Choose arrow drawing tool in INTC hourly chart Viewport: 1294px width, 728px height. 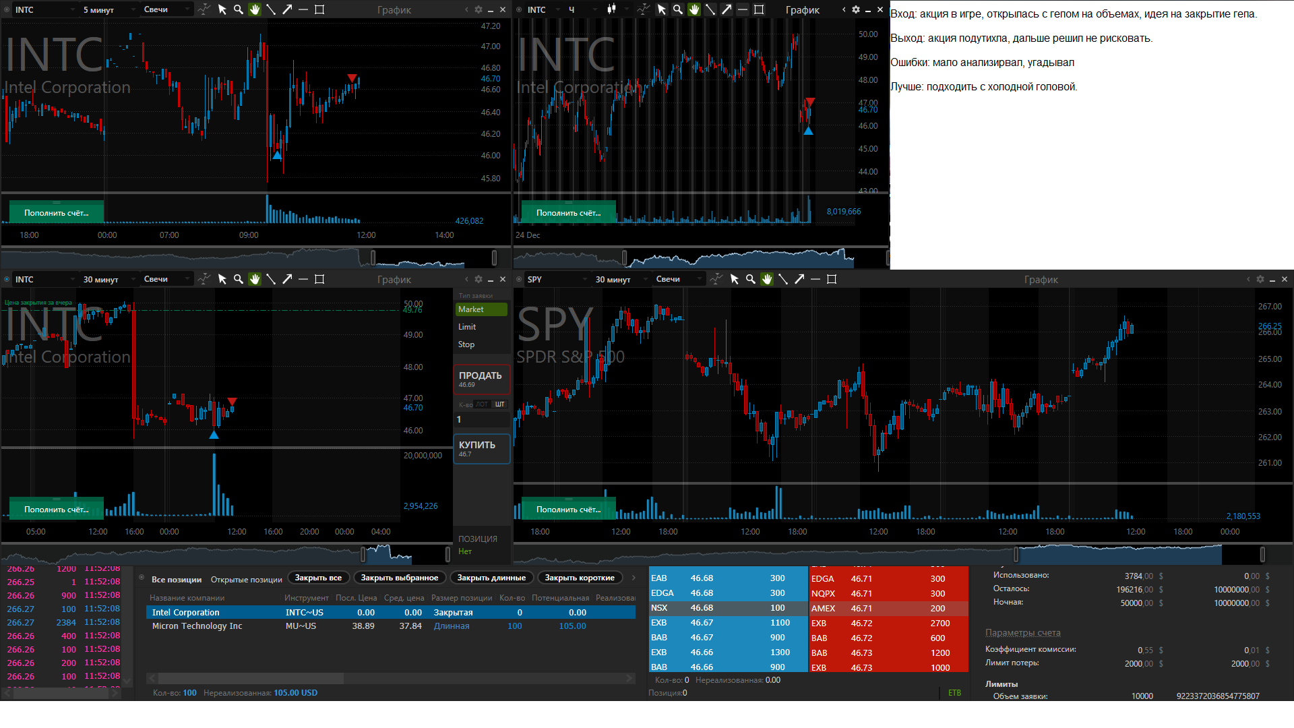727,9
